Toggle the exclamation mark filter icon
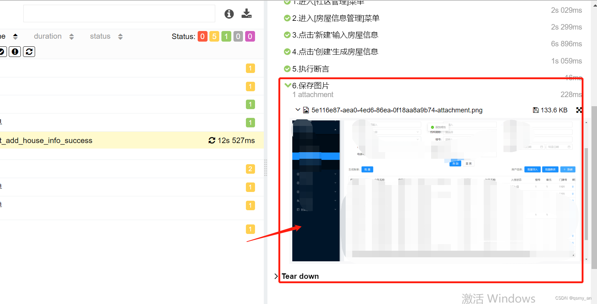The image size is (597, 304). coord(15,52)
